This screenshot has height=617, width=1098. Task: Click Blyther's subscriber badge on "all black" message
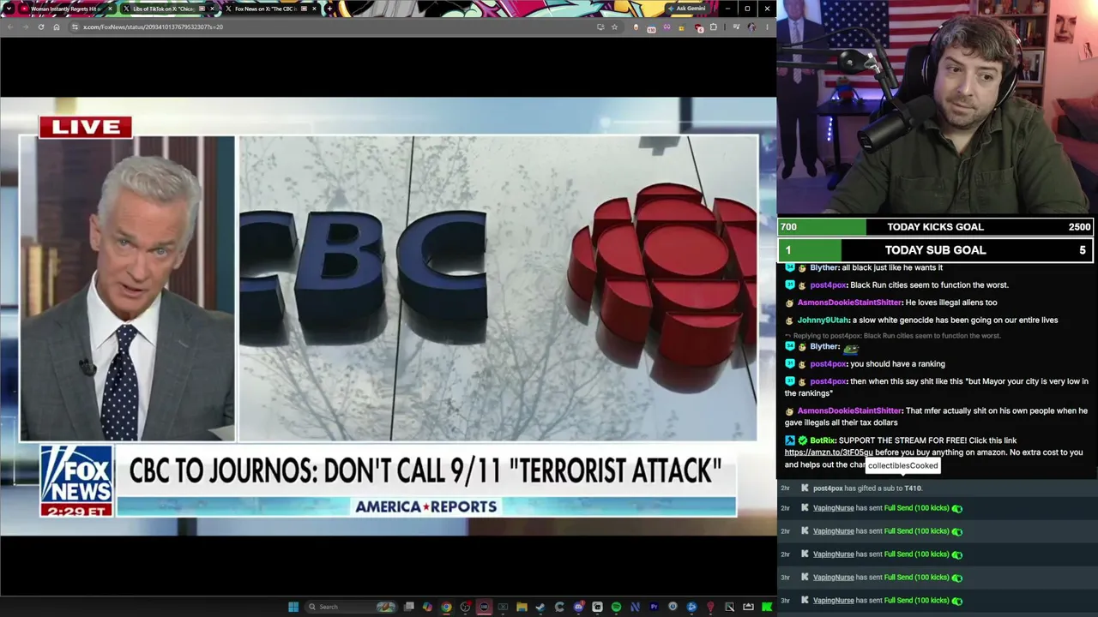(x=790, y=267)
